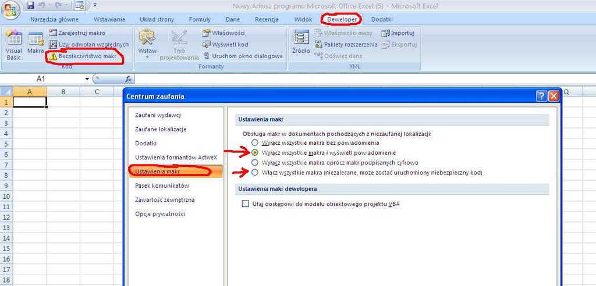Click Importuj XML data

tap(398, 33)
